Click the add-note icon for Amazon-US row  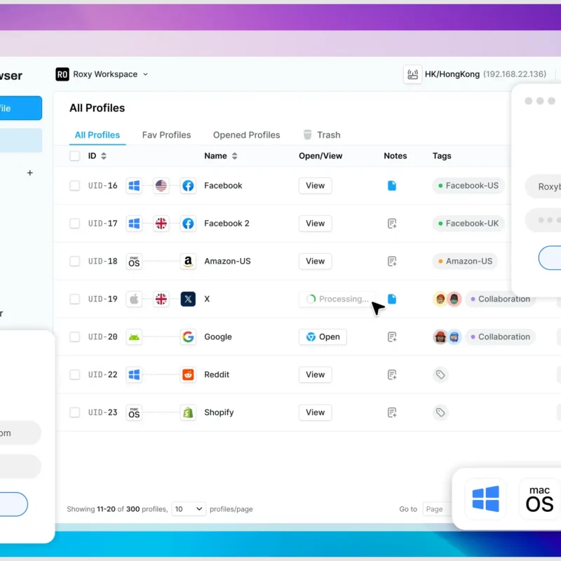pyautogui.click(x=392, y=262)
